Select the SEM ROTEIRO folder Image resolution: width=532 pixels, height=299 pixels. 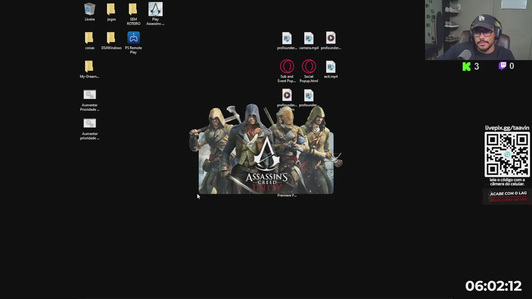pos(133,14)
